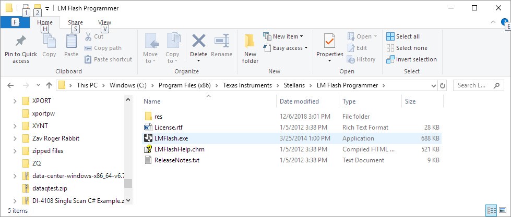This screenshot has height=217, width=511.
Task: Click Invert selection
Action: click(x=411, y=59)
